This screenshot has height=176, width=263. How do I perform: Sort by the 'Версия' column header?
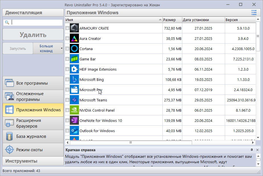tap(240, 20)
